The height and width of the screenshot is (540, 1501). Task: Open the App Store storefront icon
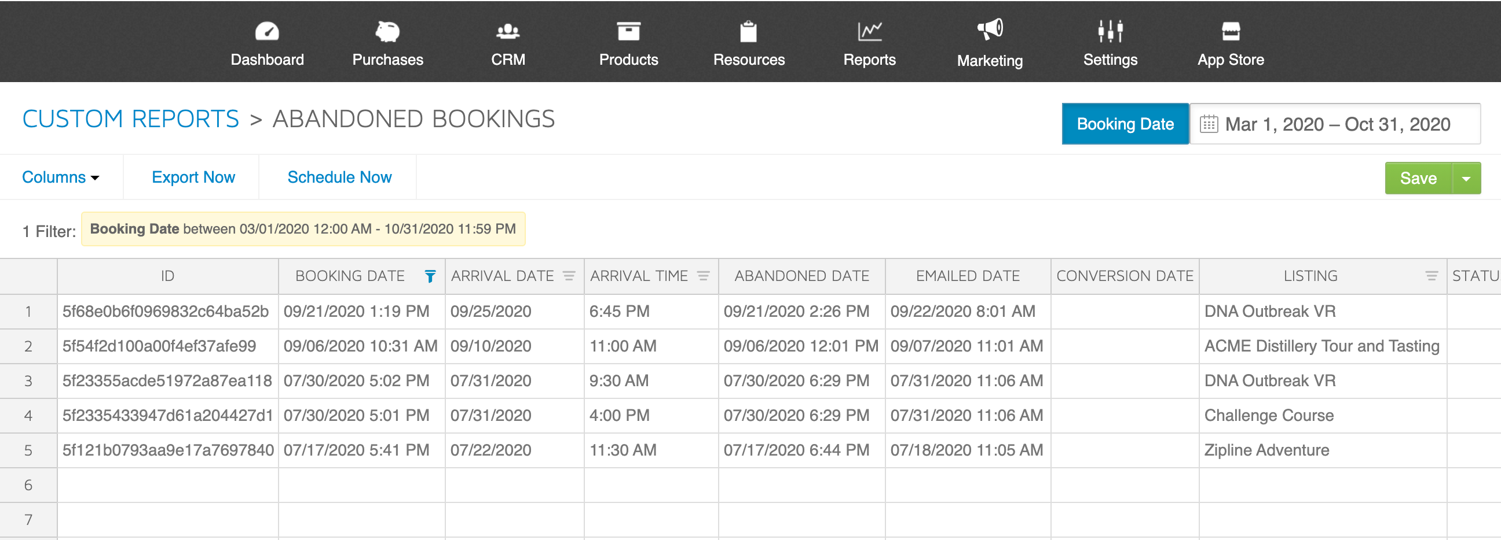(1231, 31)
